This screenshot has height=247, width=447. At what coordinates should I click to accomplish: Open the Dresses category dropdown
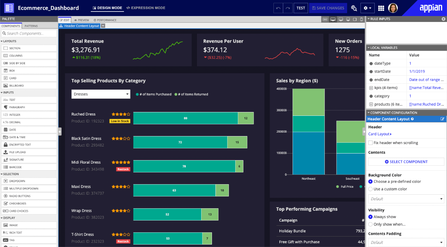click(x=101, y=94)
